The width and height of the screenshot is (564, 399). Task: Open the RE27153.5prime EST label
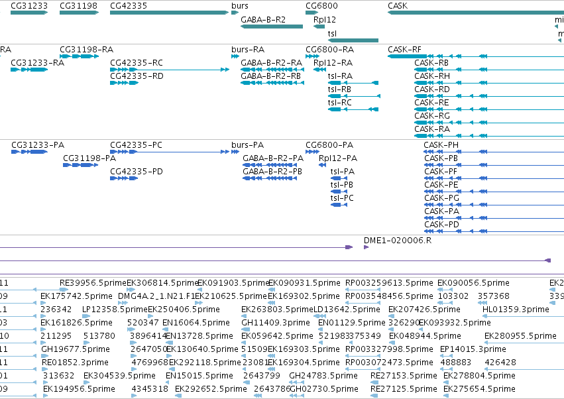[x=404, y=376]
